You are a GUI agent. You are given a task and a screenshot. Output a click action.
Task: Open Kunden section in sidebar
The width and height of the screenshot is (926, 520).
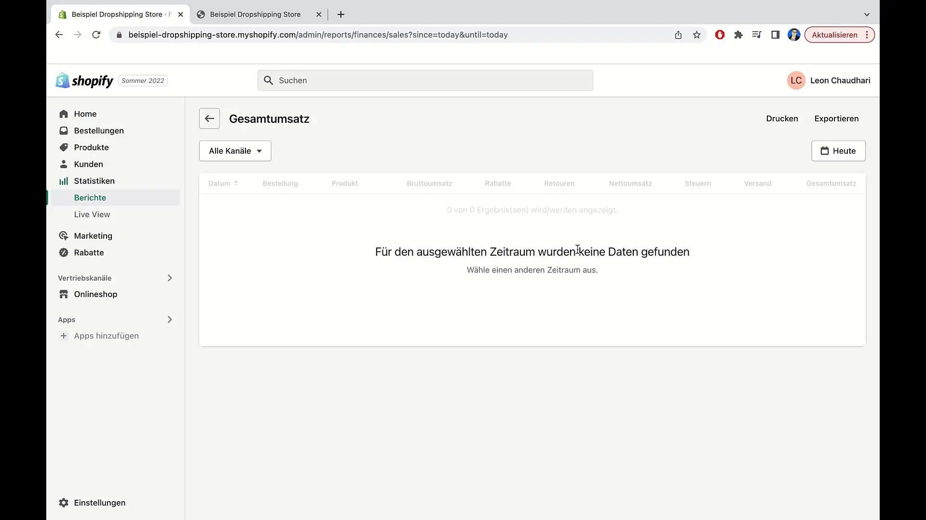pos(88,164)
